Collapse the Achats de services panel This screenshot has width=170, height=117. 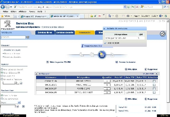[104, 29]
